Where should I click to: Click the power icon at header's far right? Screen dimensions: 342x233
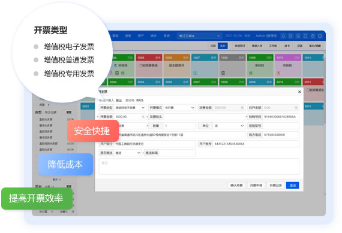point(320,36)
